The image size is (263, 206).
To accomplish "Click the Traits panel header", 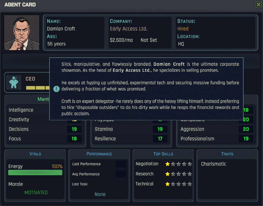I will click(227, 154).
